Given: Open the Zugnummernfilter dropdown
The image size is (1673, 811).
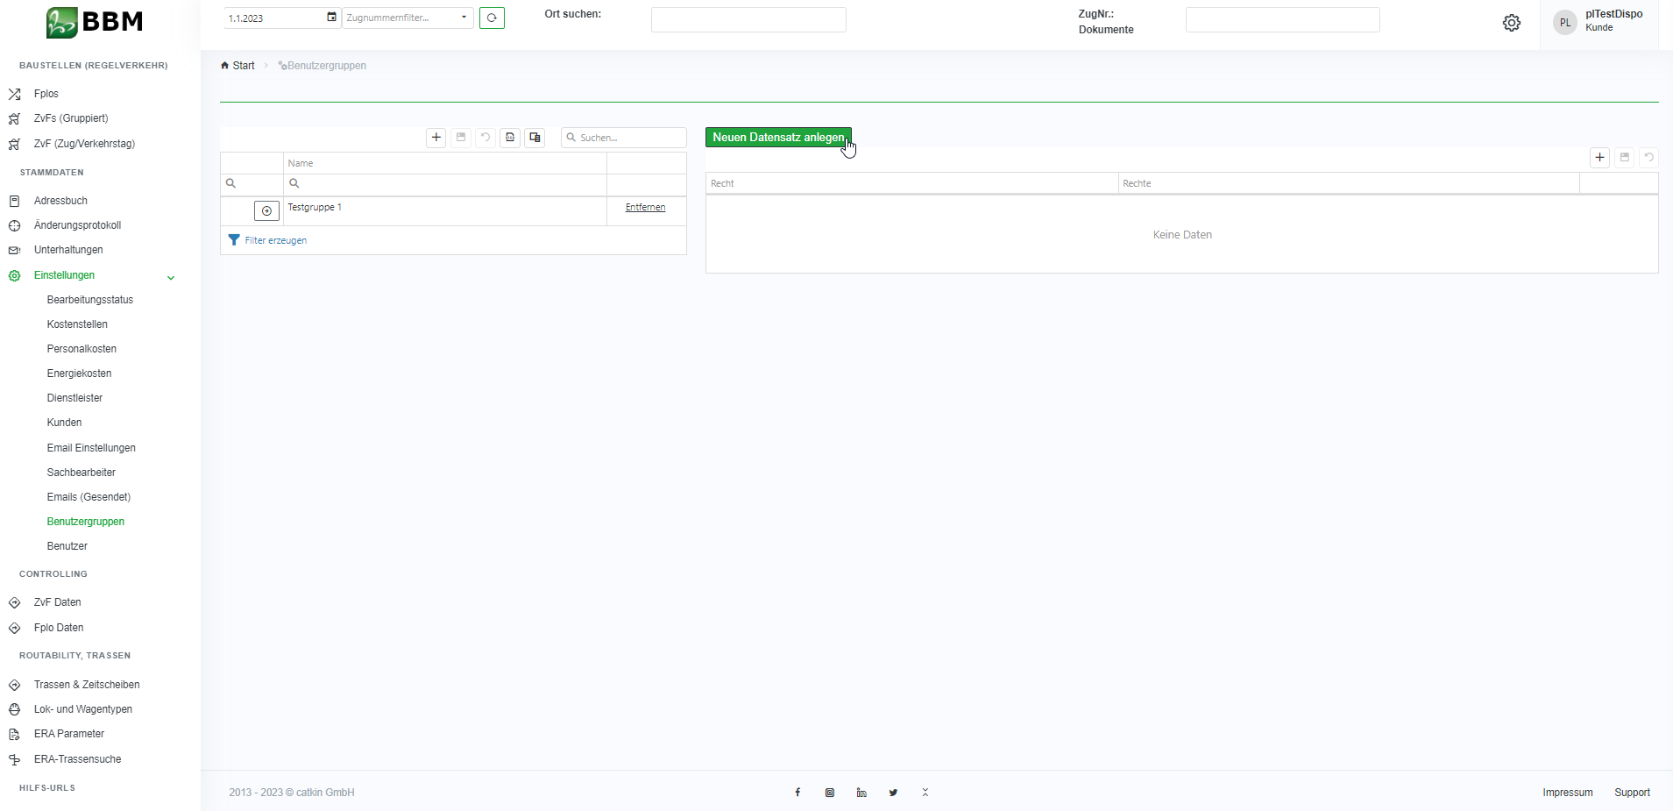Looking at the screenshot, I should [x=464, y=18].
